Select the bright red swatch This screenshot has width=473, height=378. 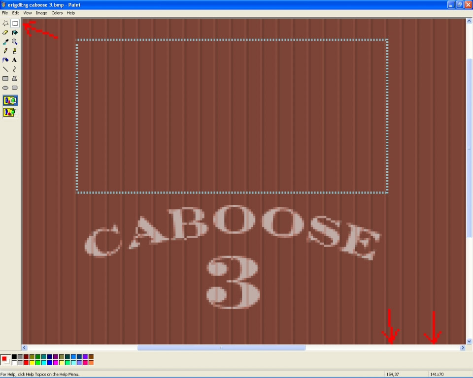(26, 363)
